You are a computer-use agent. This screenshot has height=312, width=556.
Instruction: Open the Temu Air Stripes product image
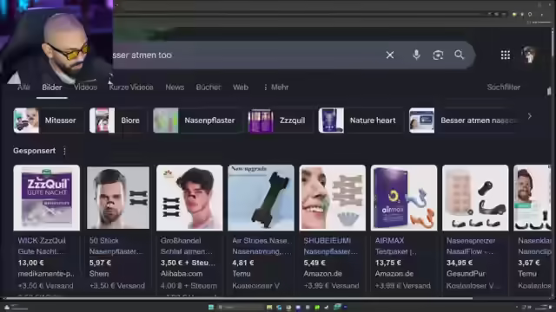[x=261, y=198]
